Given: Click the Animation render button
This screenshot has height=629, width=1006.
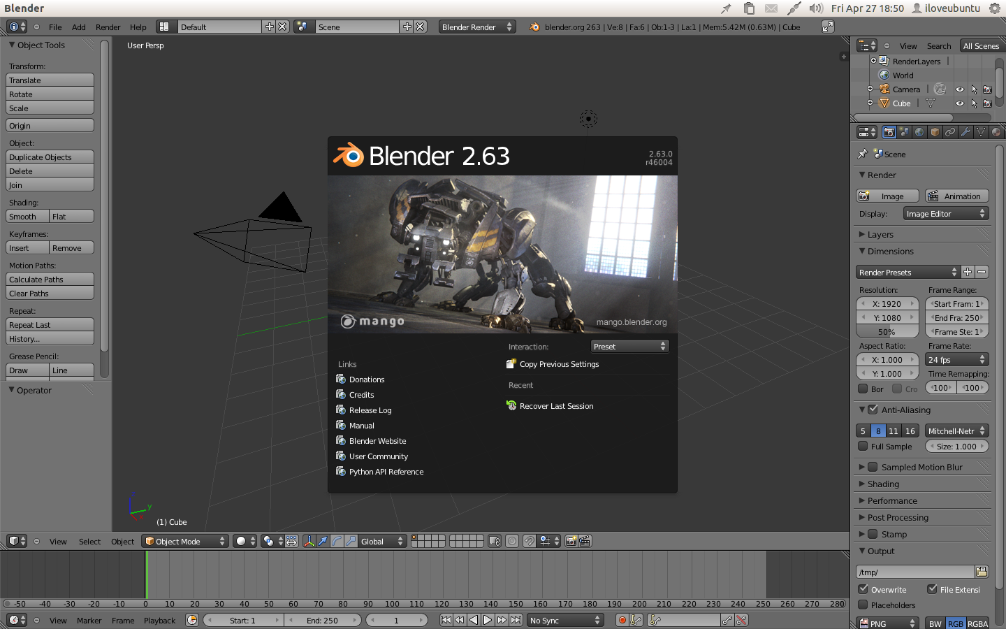Looking at the screenshot, I should click(957, 196).
